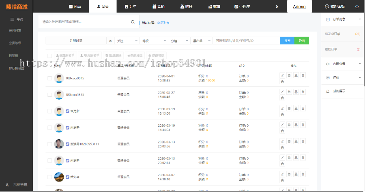Open the 分组 filter dropdown
The image size is (365, 192).
tap(179, 41)
